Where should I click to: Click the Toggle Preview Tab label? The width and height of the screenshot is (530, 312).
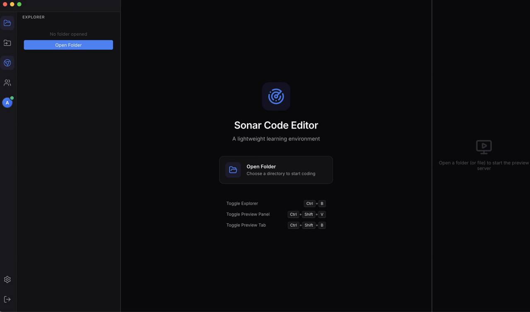(x=246, y=225)
